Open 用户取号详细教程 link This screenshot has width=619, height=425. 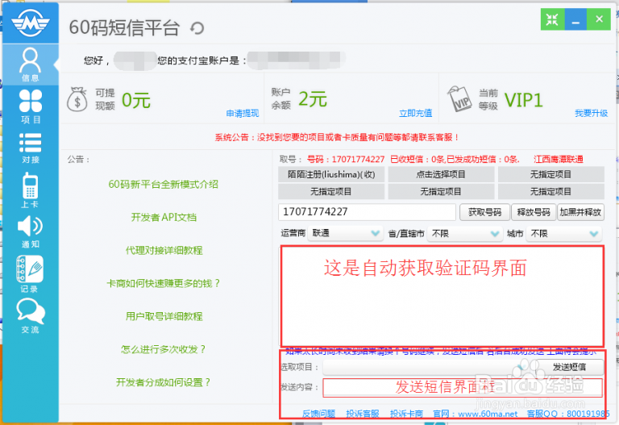[x=164, y=316]
